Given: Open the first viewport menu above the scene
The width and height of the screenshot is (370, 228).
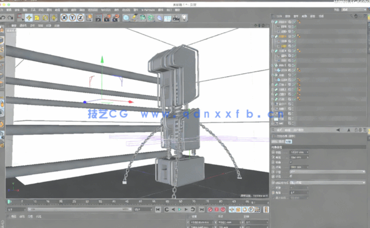Looking at the screenshot, I should click(14, 26).
